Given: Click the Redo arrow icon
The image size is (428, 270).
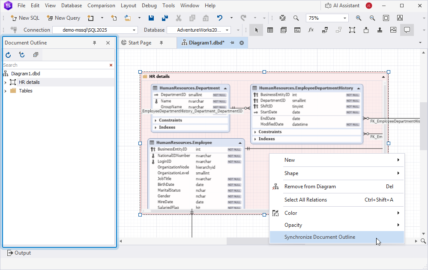Looking at the screenshot, I should pyautogui.click(x=243, y=18).
